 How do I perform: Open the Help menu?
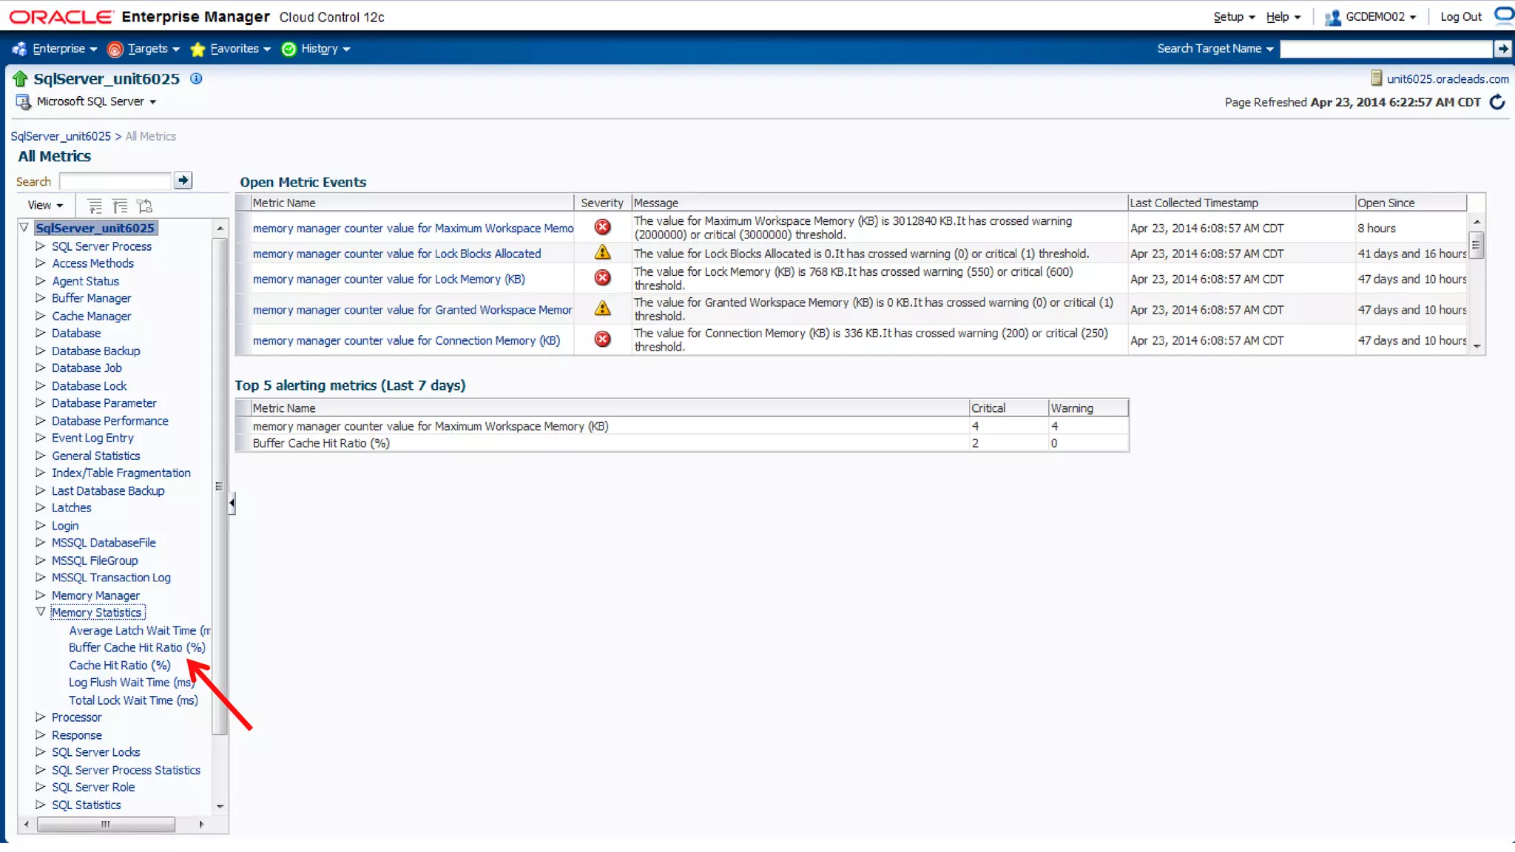(1283, 17)
